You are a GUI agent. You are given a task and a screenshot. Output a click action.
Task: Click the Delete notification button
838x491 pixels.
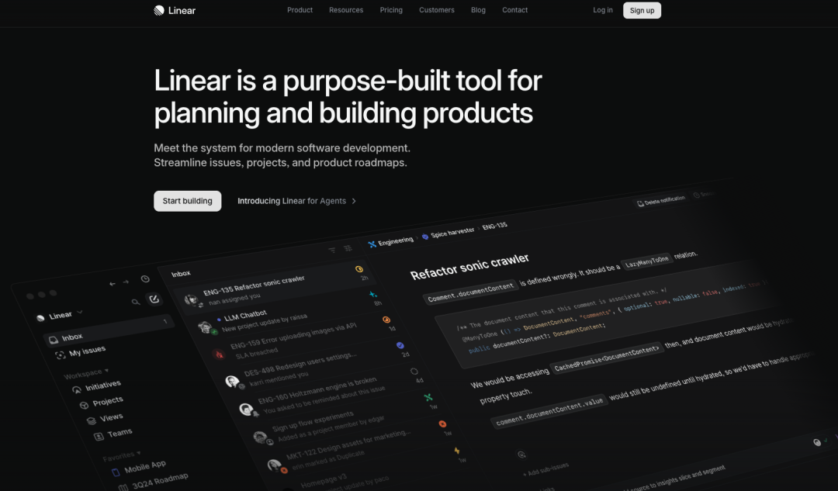(x=661, y=200)
